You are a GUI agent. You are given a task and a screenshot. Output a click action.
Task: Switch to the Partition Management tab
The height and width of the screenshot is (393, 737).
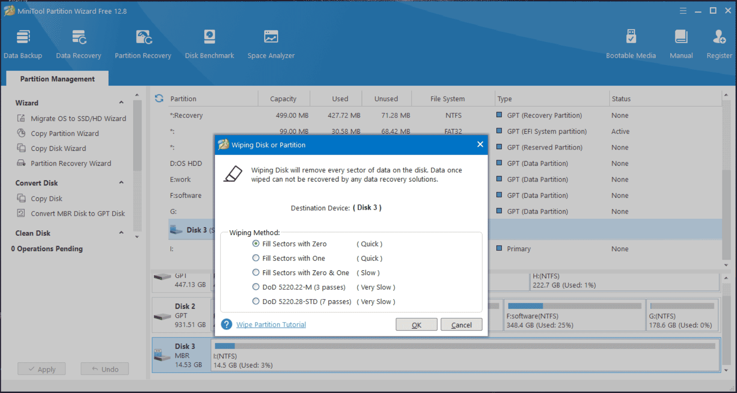pos(57,79)
